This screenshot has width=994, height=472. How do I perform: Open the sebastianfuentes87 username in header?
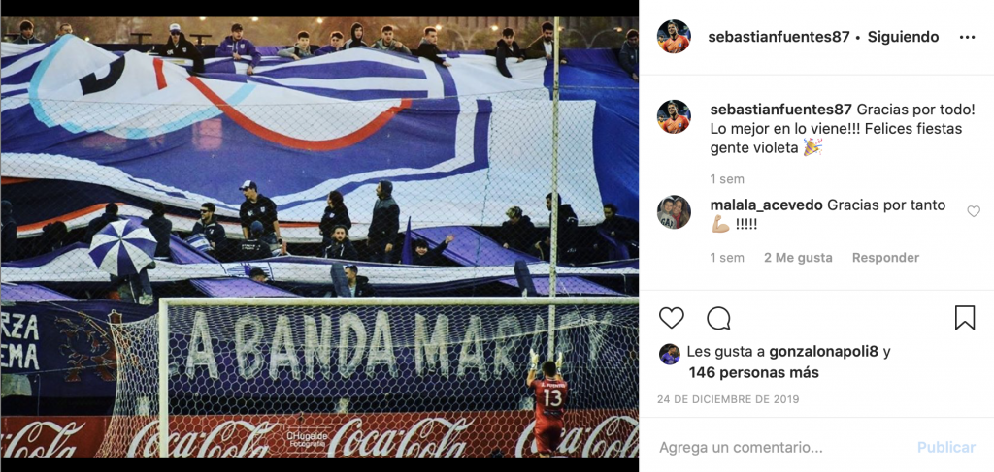click(779, 37)
